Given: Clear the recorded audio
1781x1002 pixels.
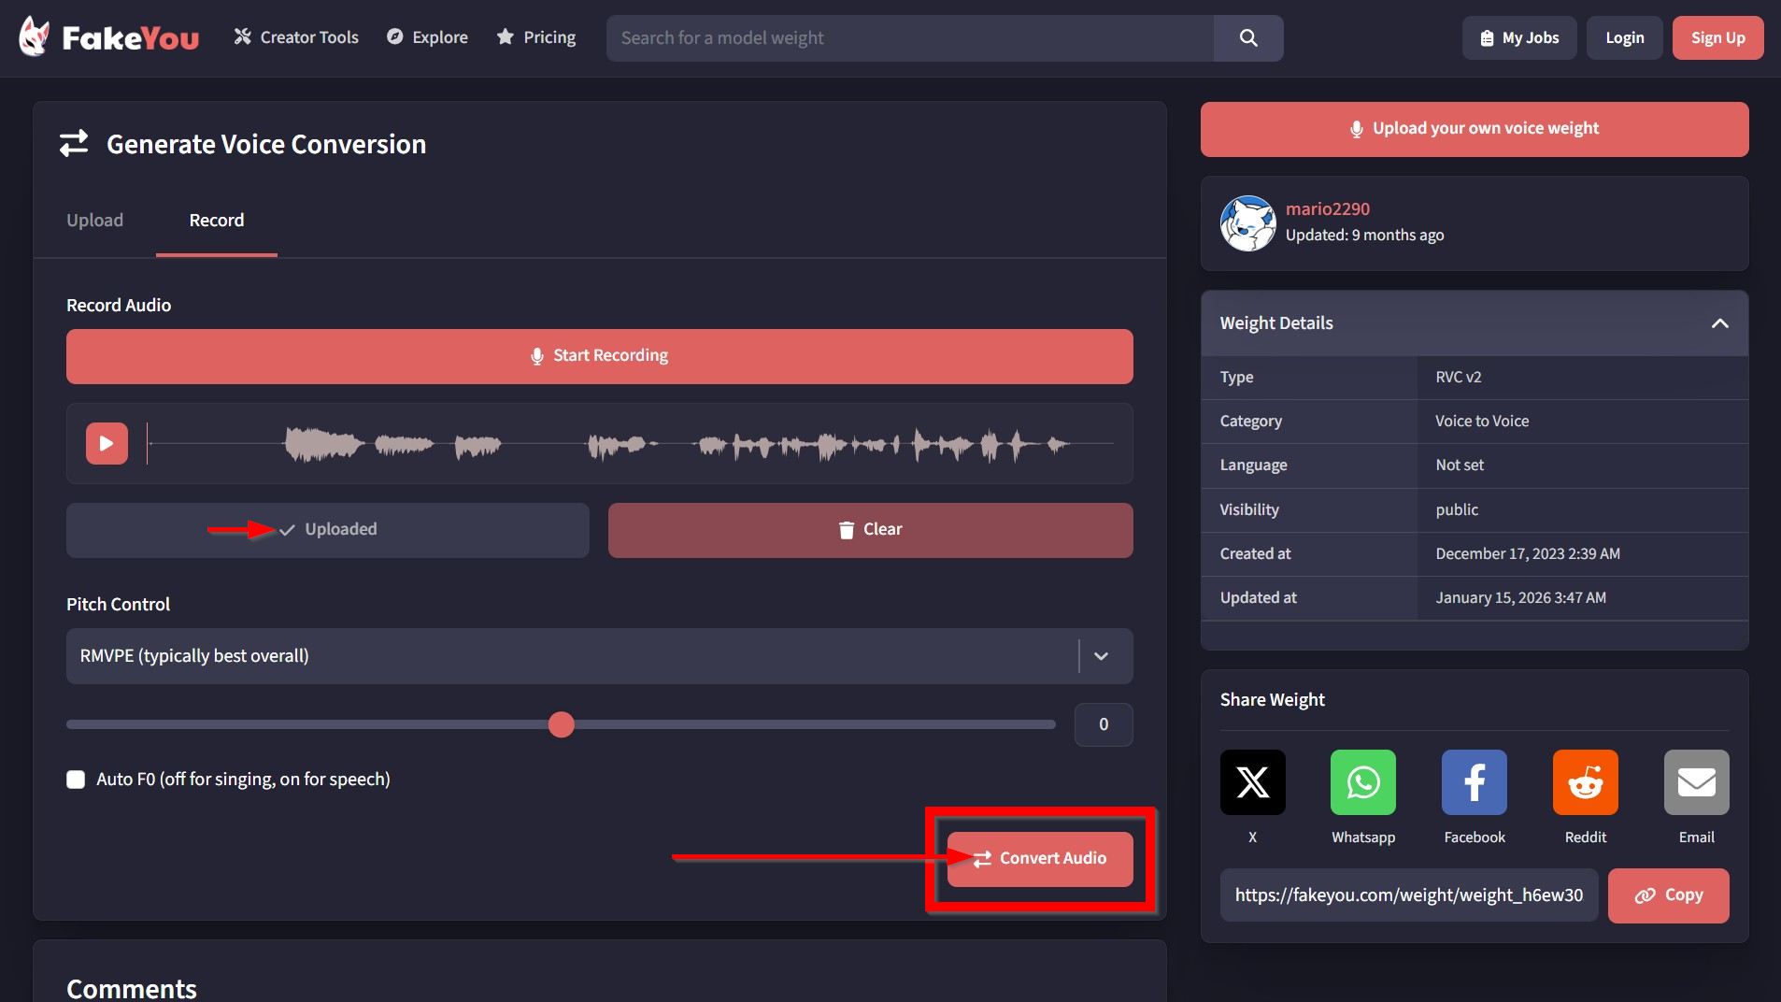Looking at the screenshot, I should click(x=871, y=530).
